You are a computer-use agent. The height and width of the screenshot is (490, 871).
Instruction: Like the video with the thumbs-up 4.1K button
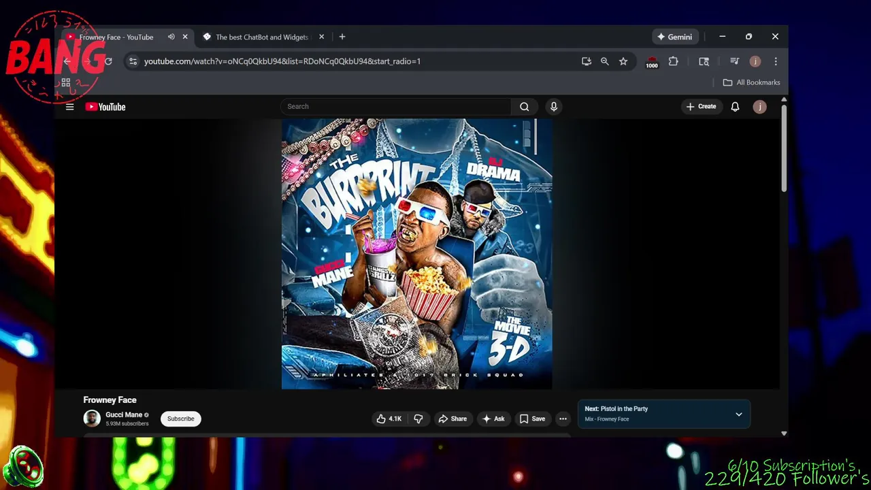point(389,419)
